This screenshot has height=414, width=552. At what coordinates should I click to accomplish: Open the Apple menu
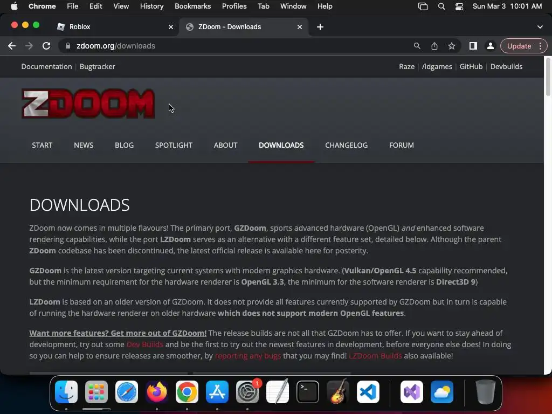tap(14, 6)
